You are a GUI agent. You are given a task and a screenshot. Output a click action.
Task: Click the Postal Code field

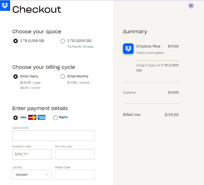pyautogui.click(x=75, y=174)
